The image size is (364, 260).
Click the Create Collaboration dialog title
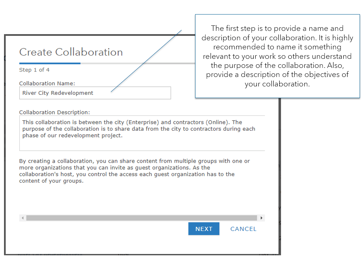tap(71, 52)
